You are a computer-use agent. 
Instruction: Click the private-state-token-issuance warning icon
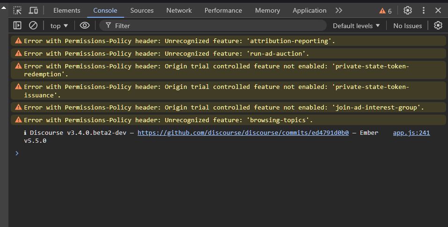19,86
